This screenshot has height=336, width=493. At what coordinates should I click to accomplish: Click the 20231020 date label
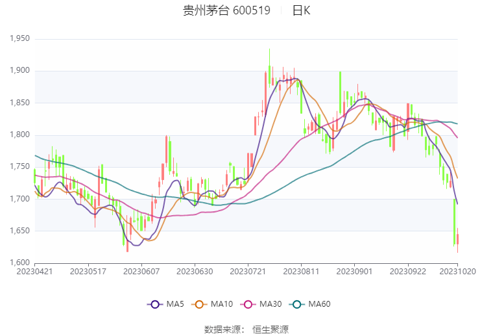coord(457,272)
